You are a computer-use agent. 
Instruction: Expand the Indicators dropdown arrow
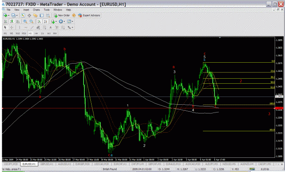point(56,21)
